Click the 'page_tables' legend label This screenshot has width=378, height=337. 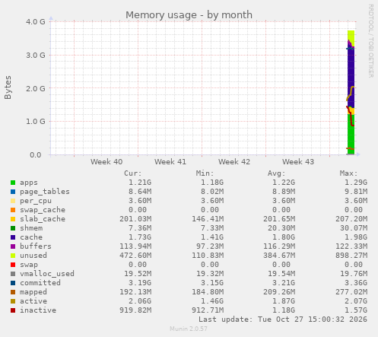click(45, 192)
